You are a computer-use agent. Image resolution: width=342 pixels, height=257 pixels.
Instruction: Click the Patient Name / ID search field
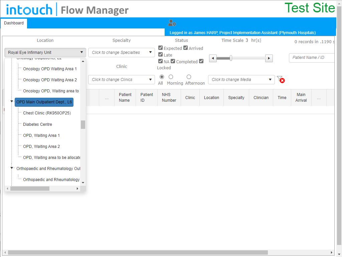pos(312,58)
